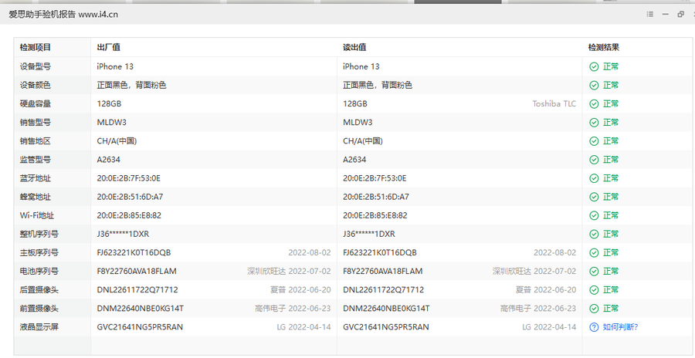Click the green check icon for 设备颜色
Viewport: 695px width, 358px height.
[x=594, y=85]
